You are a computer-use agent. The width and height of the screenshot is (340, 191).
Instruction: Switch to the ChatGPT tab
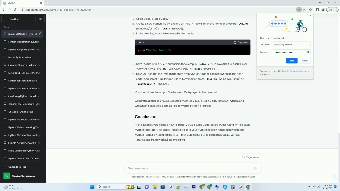23,3
